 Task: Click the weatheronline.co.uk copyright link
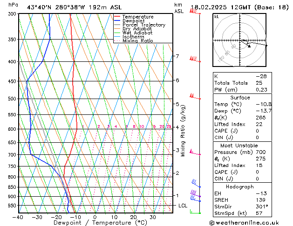[244, 223]
